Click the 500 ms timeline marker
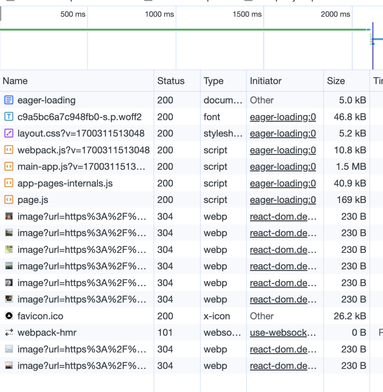This screenshot has height=392, width=383. pos(73,14)
